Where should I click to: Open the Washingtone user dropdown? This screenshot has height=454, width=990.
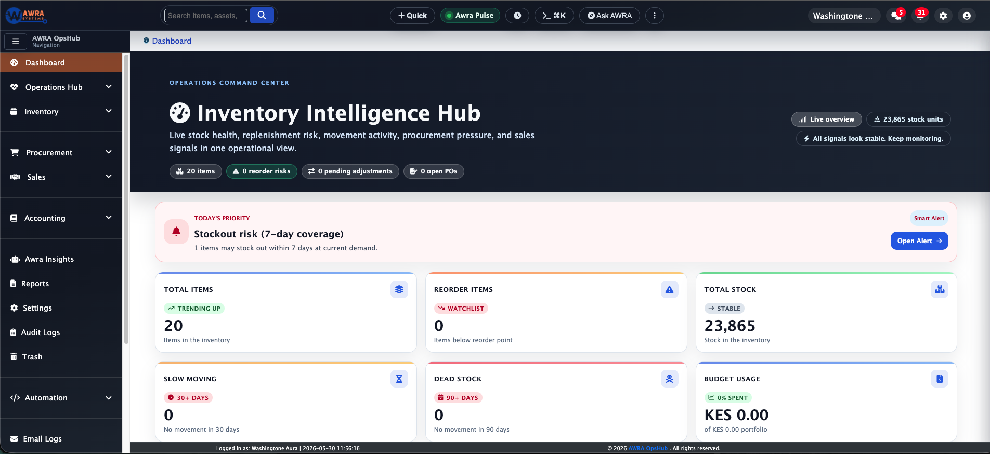tap(844, 16)
